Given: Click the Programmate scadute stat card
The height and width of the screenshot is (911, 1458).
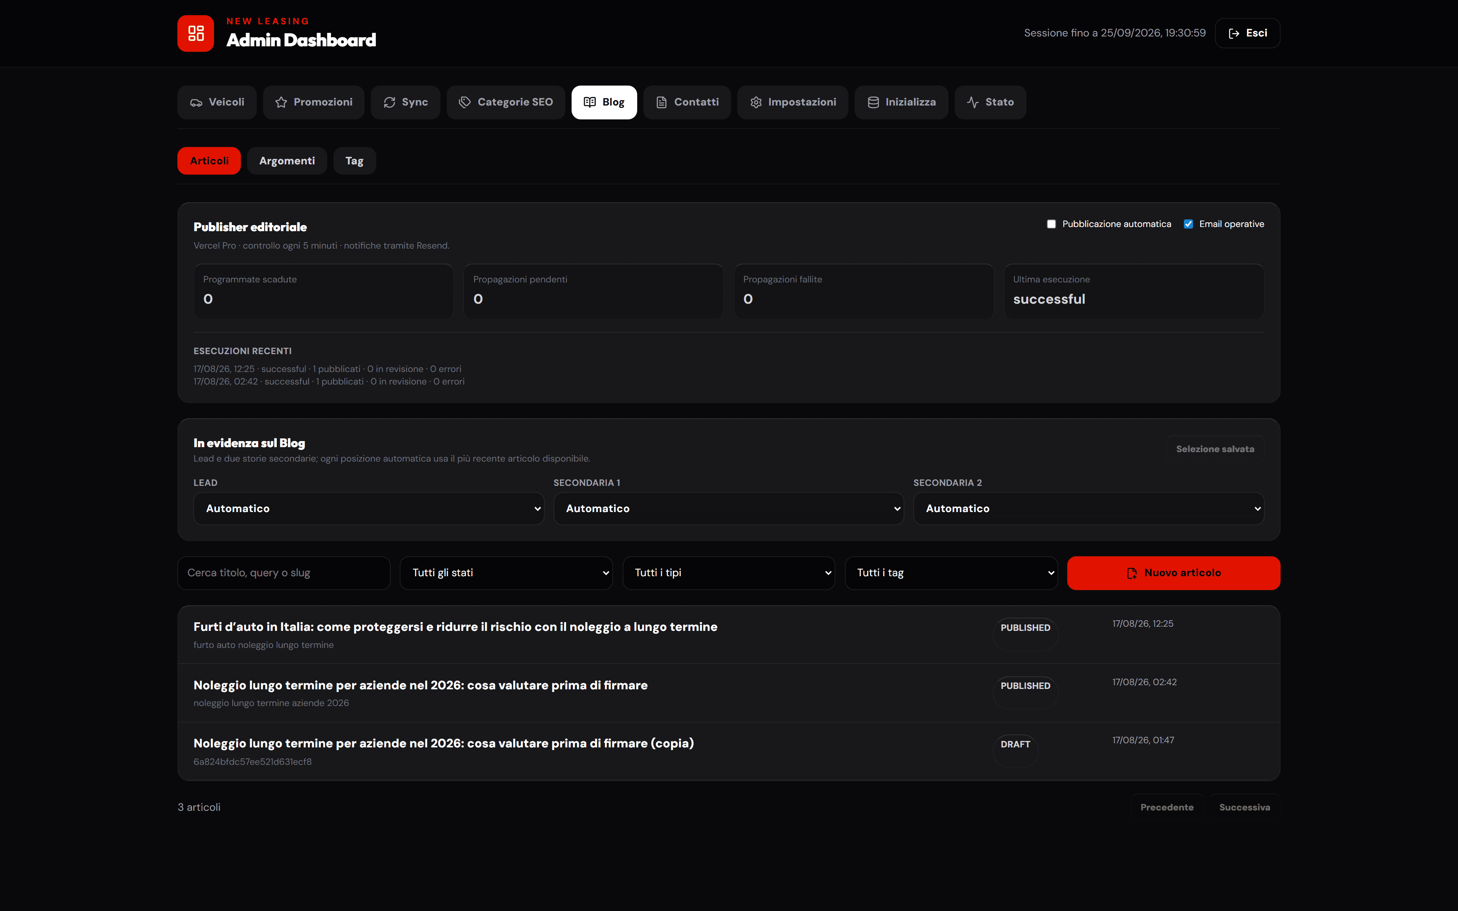Looking at the screenshot, I should point(323,291).
